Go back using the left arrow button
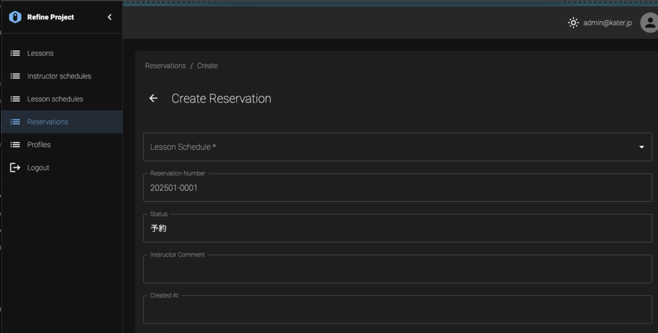The width and height of the screenshot is (658, 333). 154,98
